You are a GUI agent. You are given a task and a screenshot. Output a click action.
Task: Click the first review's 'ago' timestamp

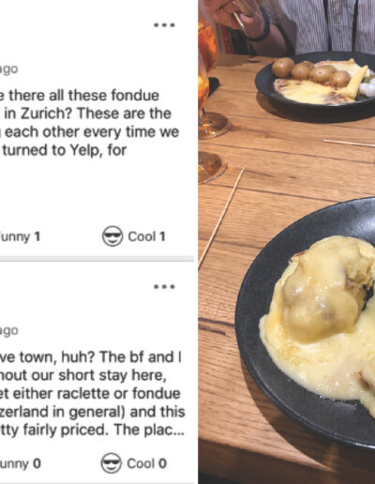[9, 69]
